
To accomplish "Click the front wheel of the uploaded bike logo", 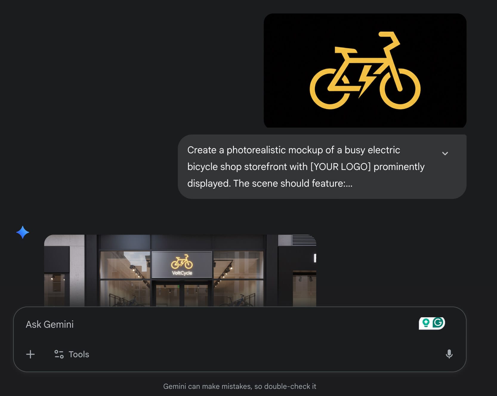I will pyautogui.click(x=400, y=89).
